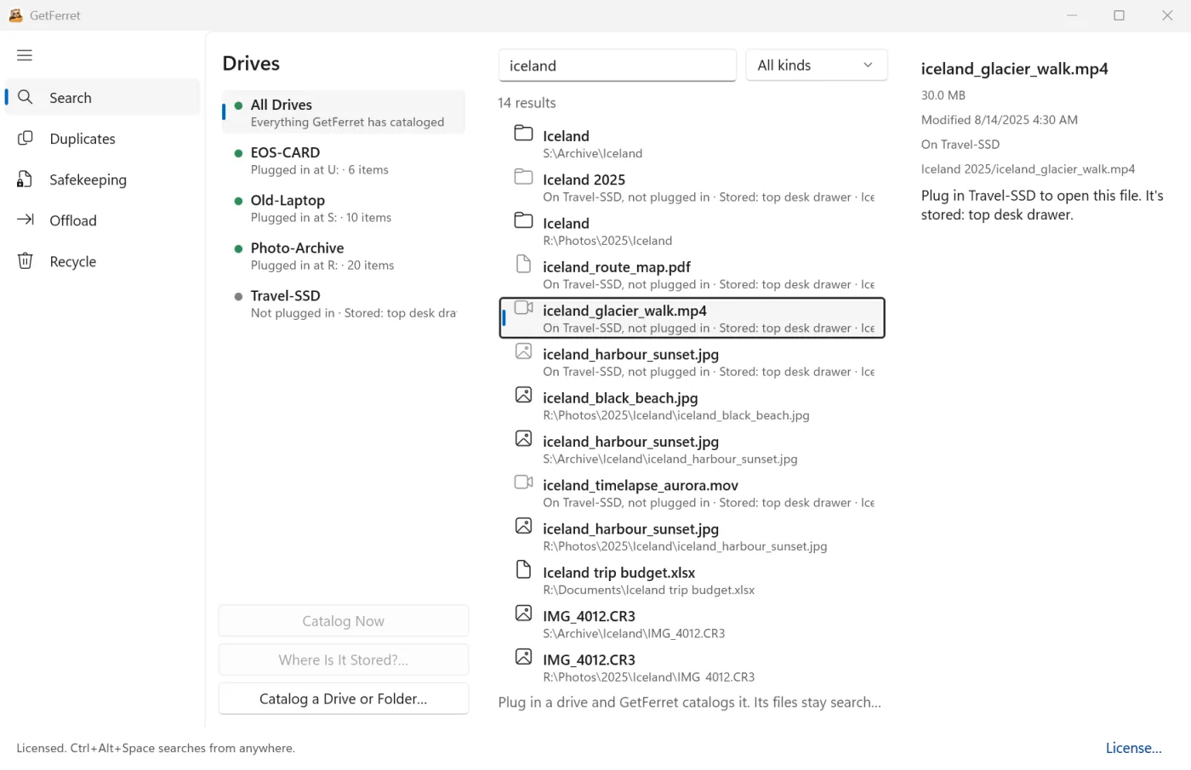Click the Duplicates icon in the sidebar

click(26, 139)
